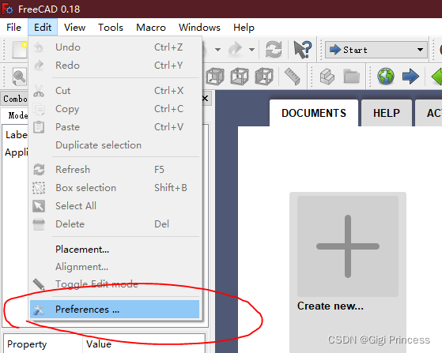Image resolution: width=442 pixels, height=353 pixels.
Task: Select Placement... in the Edit menu
Action: [x=115, y=249]
